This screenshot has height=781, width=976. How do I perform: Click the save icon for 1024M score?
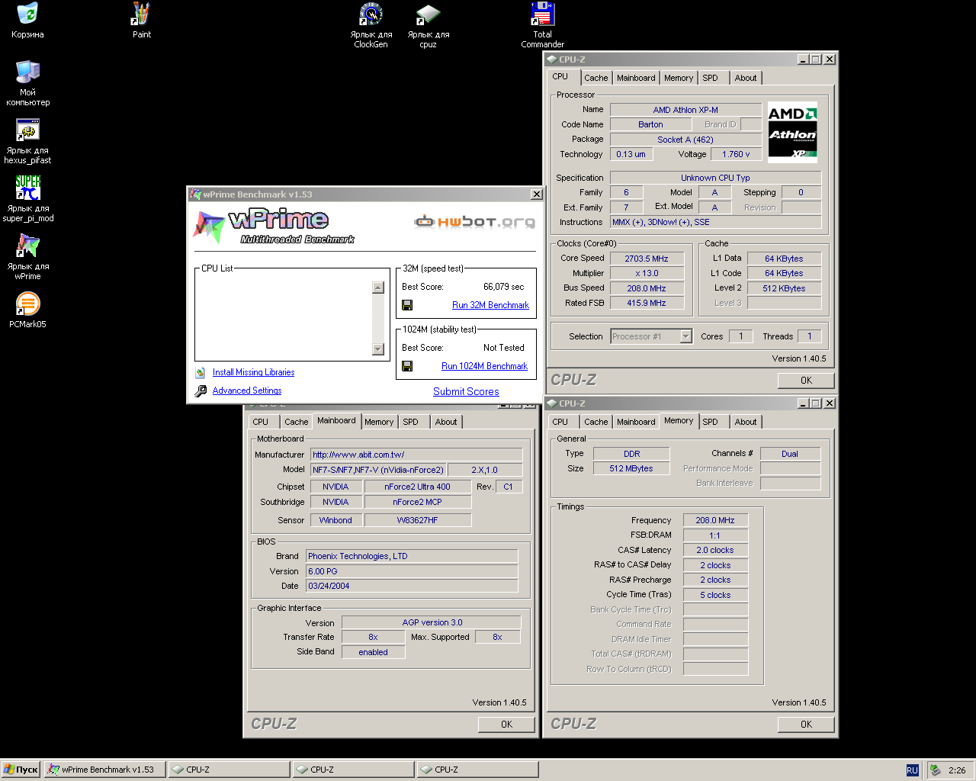pyautogui.click(x=407, y=366)
